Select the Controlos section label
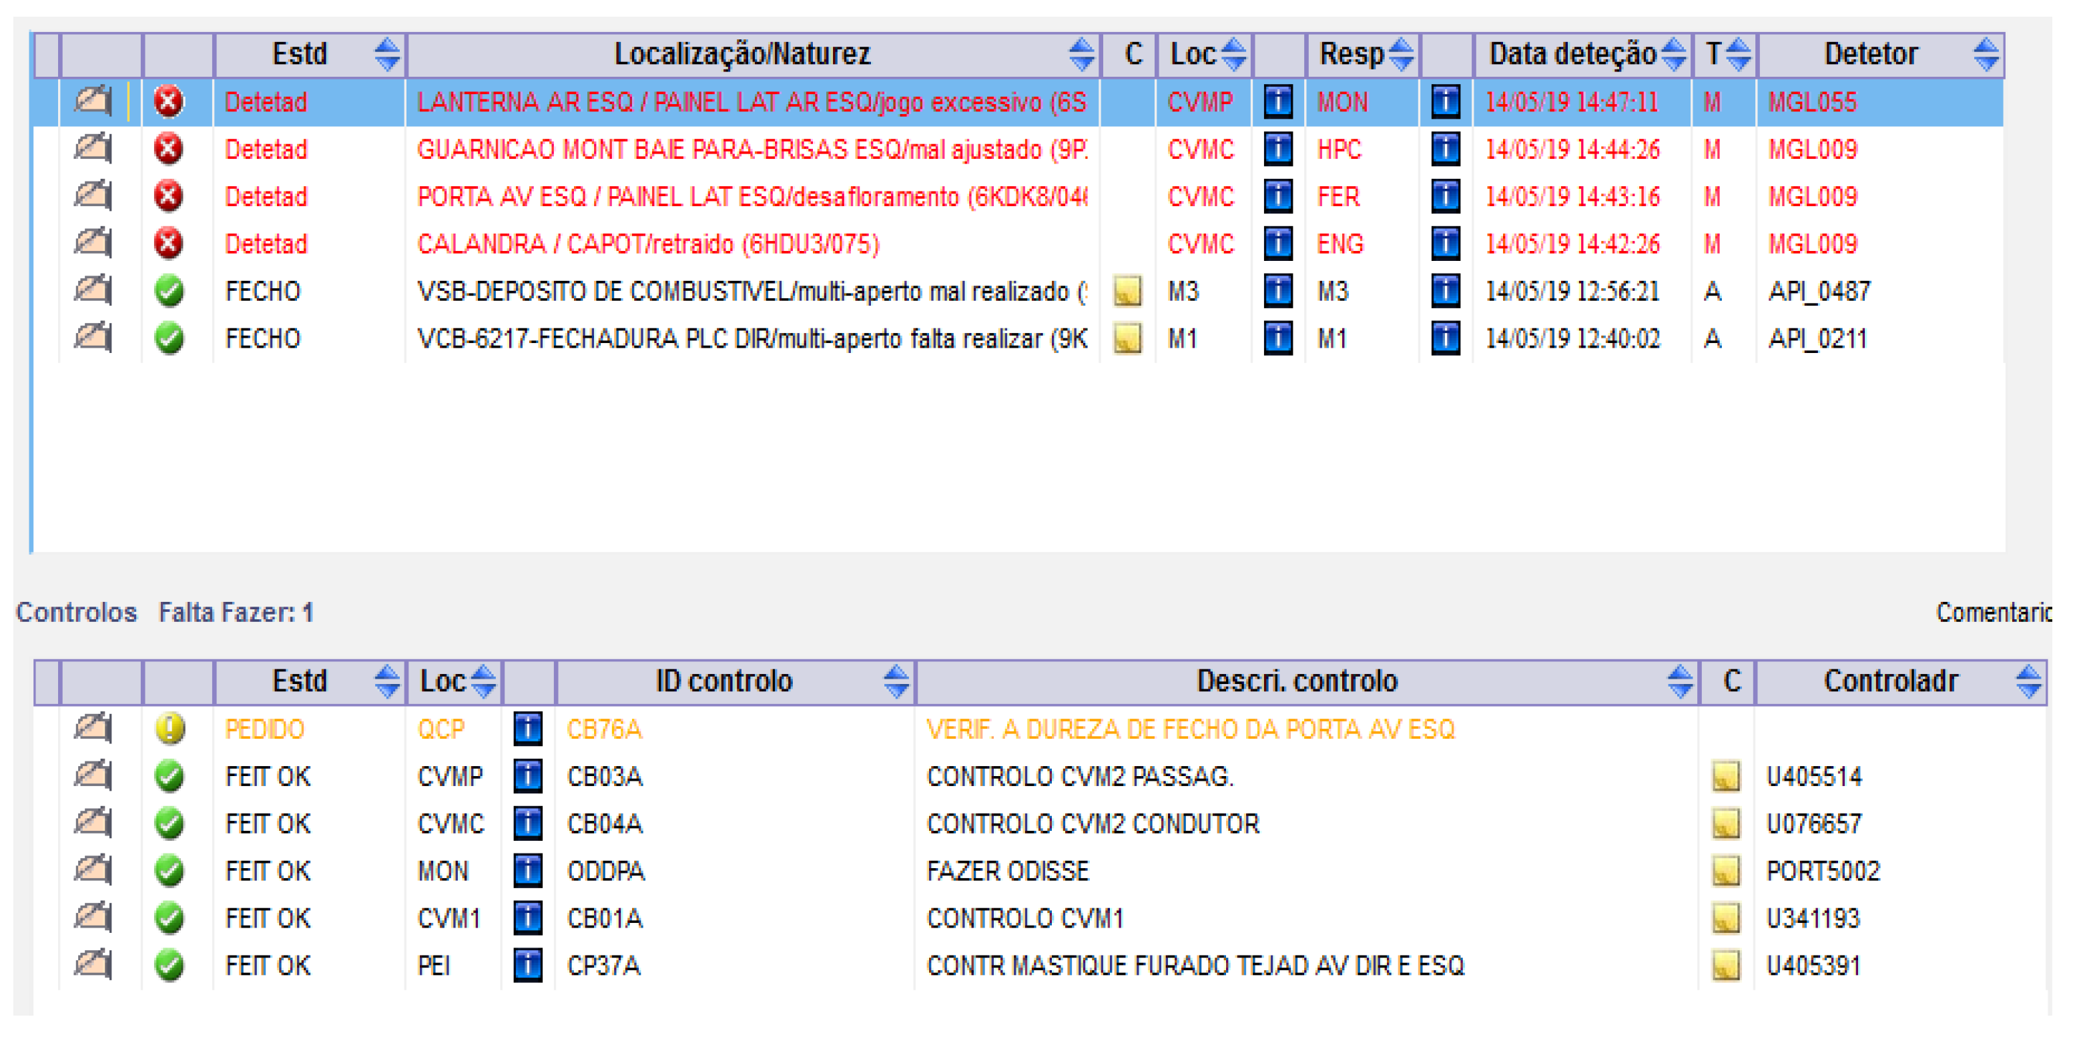The height and width of the screenshot is (1045, 2077). 77,613
